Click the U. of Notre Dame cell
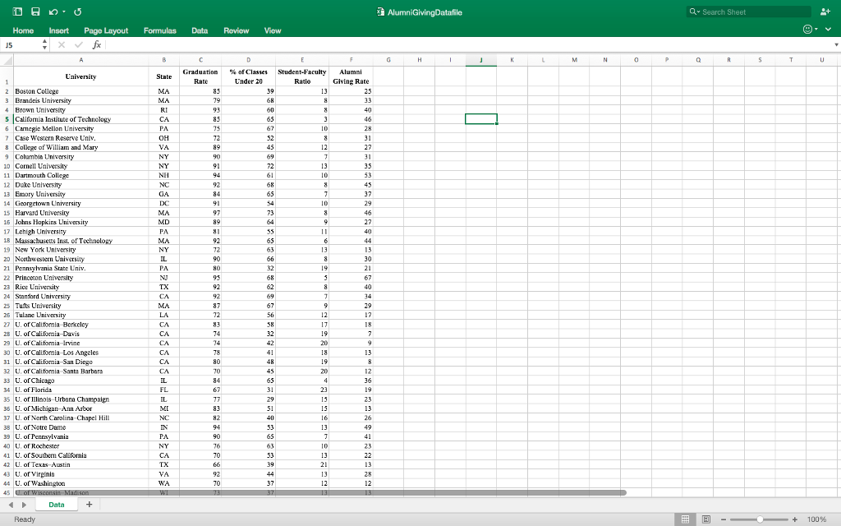The height and width of the screenshot is (526, 841). tap(81, 427)
